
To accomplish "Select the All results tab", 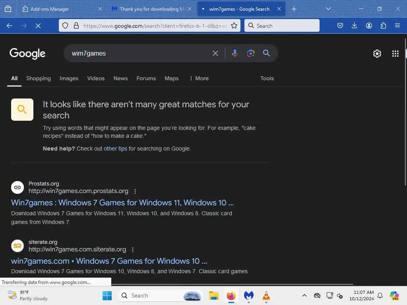I will [x=14, y=78].
